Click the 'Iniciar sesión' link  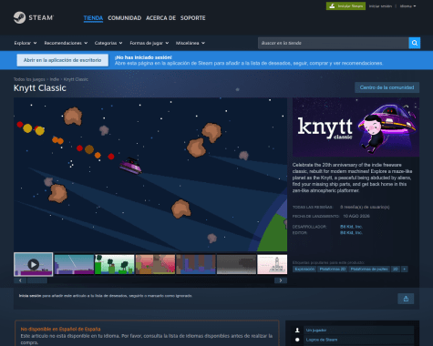coord(380,6)
